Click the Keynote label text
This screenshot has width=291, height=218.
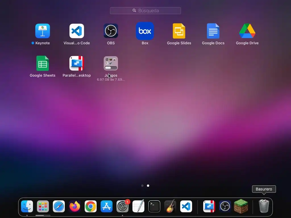click(x=43, y=43)
